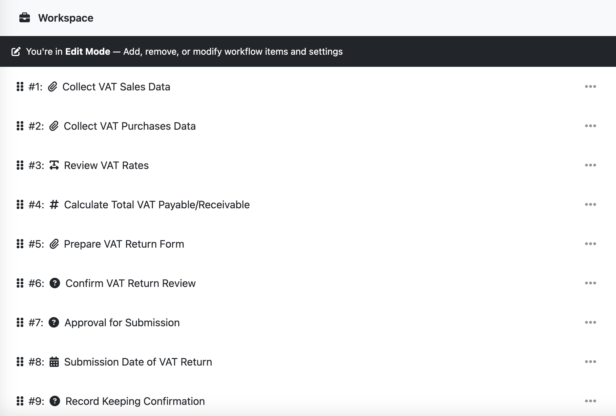This screenshot has height=416, width=616.
Task: Select the Record Keeping Confirmation title
Action: coord(135,401)
